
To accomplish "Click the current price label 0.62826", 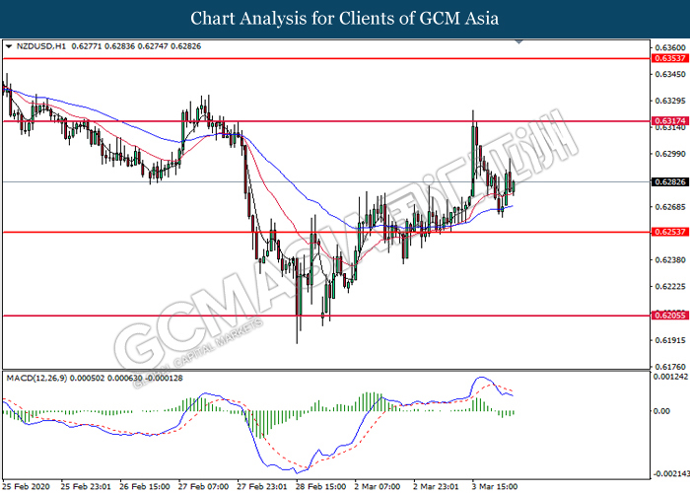I will 669,181.
